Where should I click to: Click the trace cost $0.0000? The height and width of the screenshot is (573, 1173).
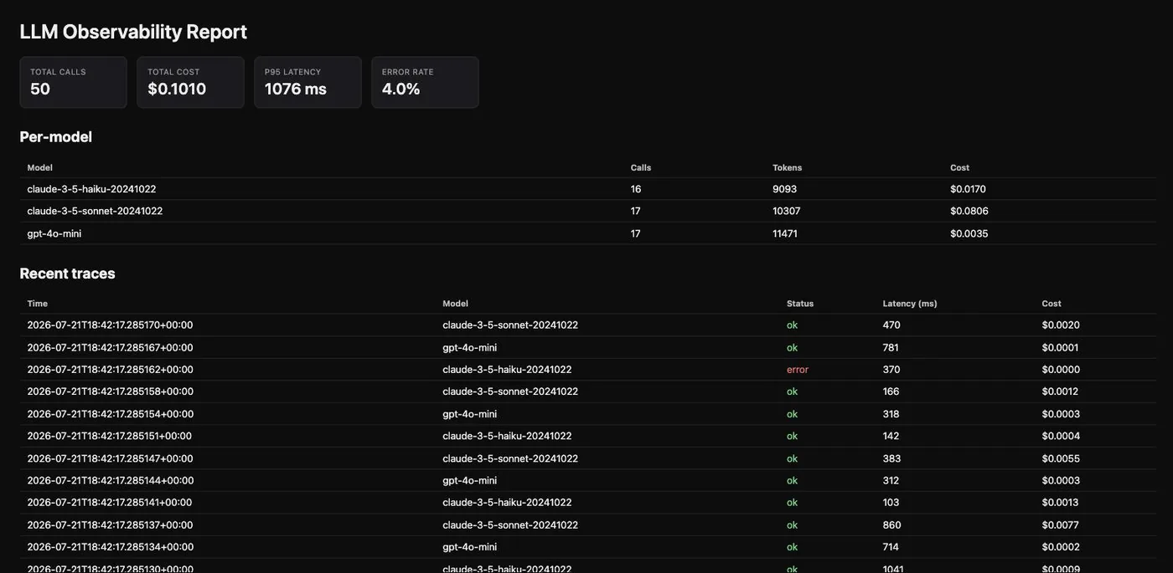pyautogui.click(x=1061, y=369)
